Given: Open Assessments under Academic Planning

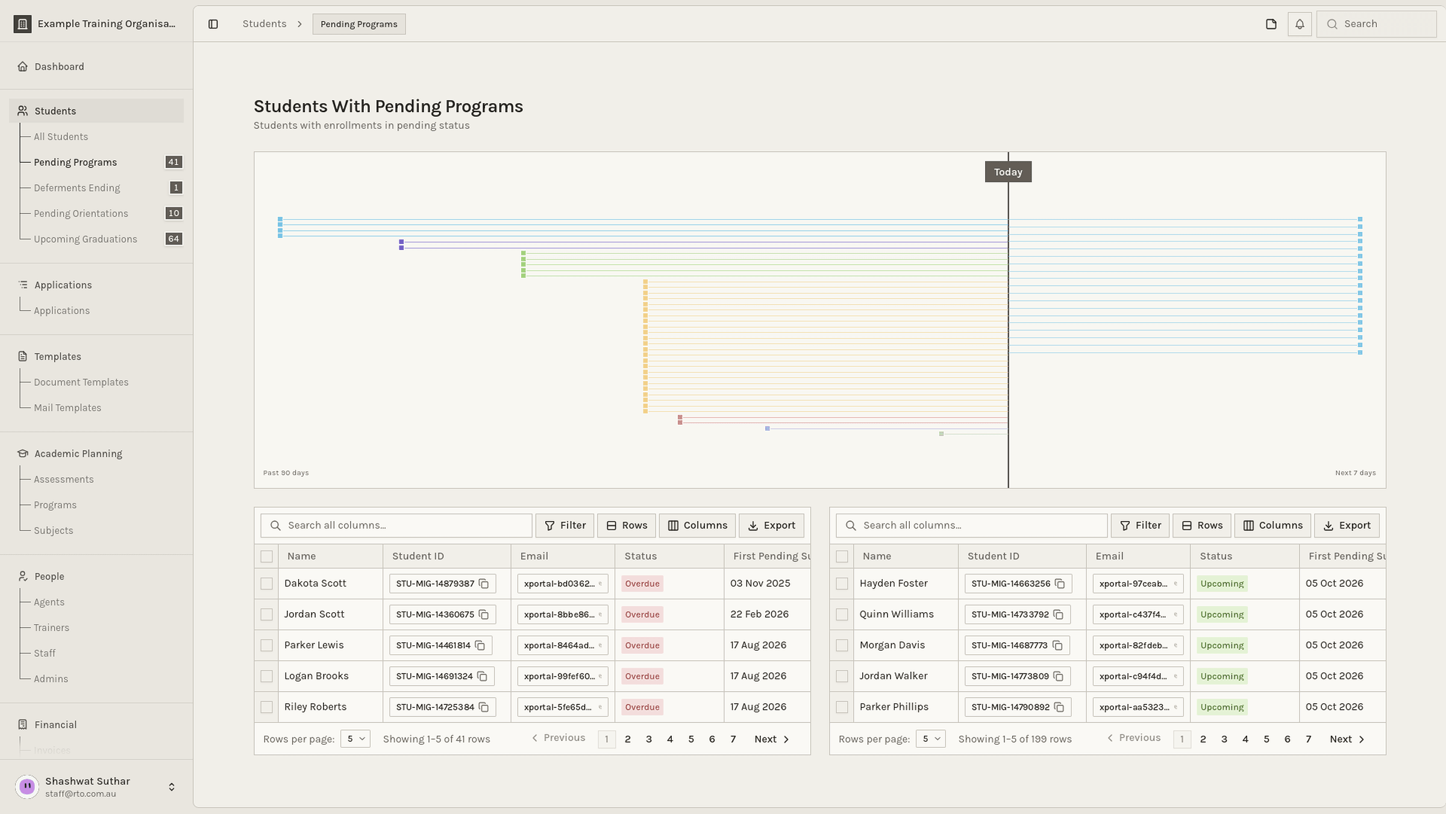Looking at the screenshot, I should point(63,480).
